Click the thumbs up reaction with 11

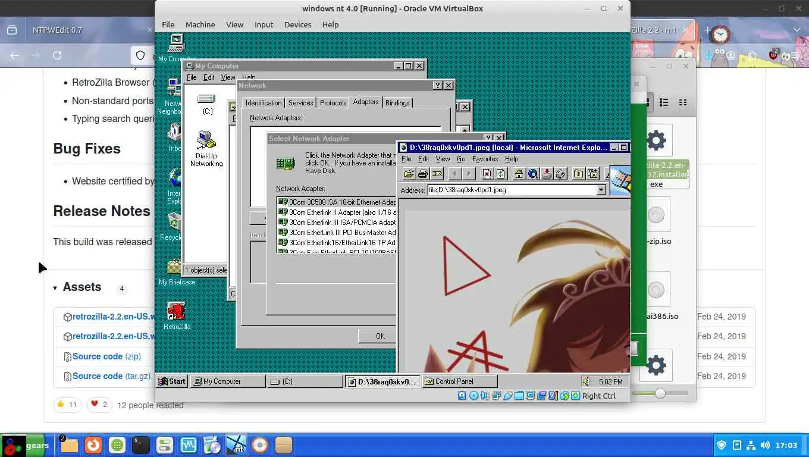67,405
